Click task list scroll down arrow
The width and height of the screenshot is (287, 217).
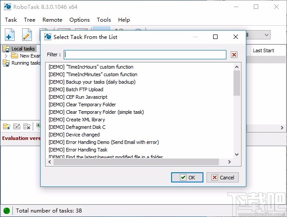click(237, 155)
